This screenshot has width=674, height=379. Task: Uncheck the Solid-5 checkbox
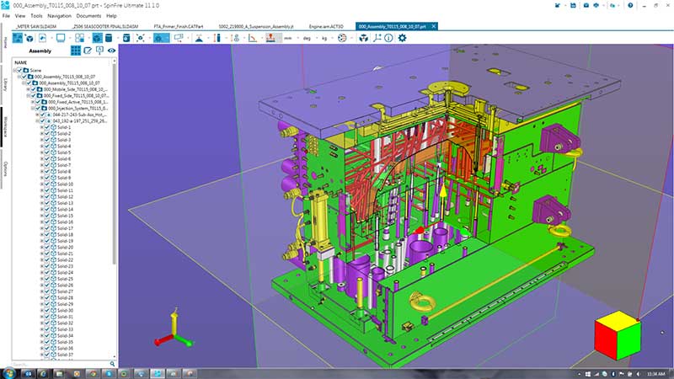pos(47,152)
